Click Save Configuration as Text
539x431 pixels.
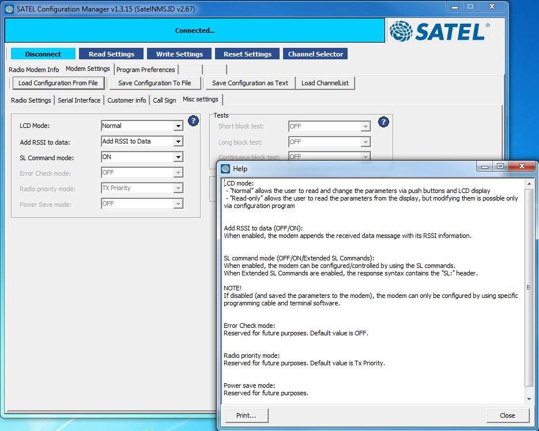[x=250, y=83]
